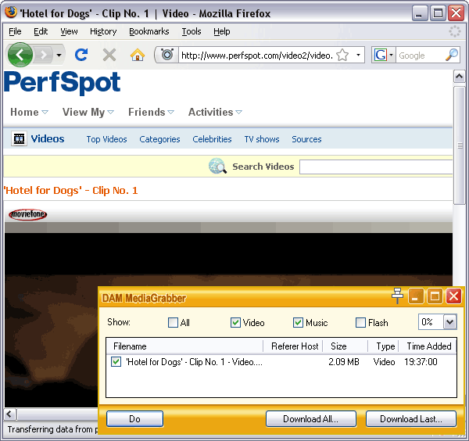
Task: Reload the page with the blue refresh icon
Action: click(81, 55)
